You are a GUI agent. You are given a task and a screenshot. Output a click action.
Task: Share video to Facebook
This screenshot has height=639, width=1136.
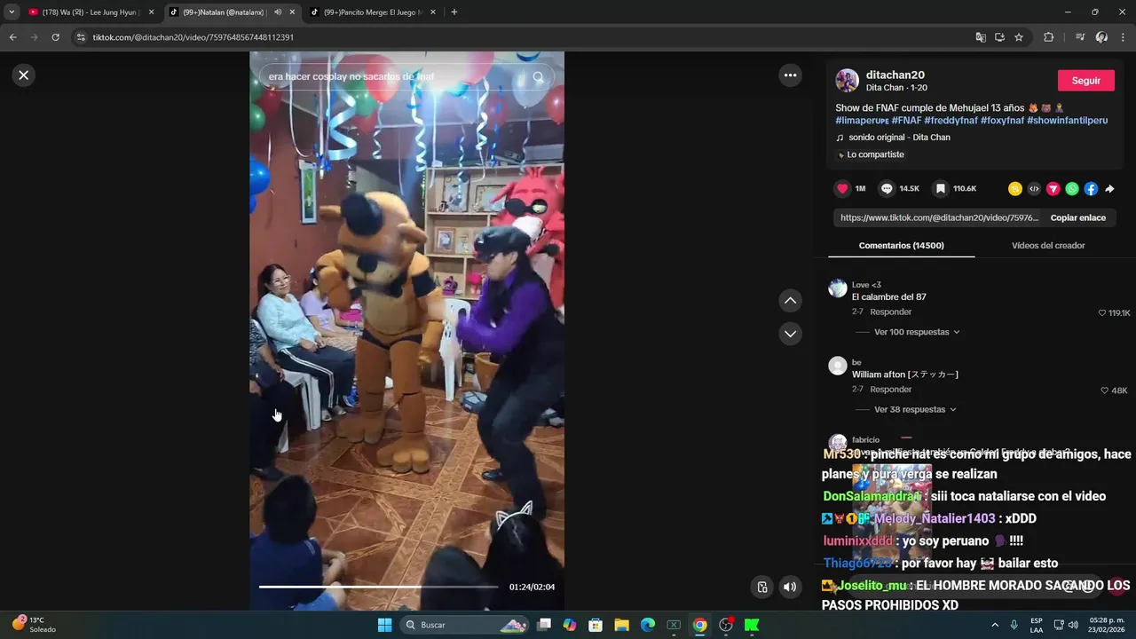click(1091, 189)
